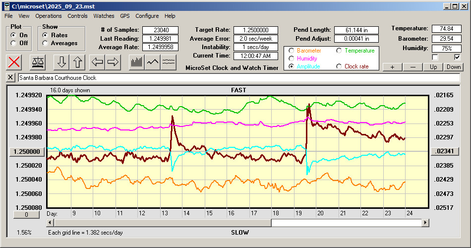Click the horizontal scrollbar right arrow
Image resolution: width=471 pixels, height=248 pixels.
click(425, 223)
